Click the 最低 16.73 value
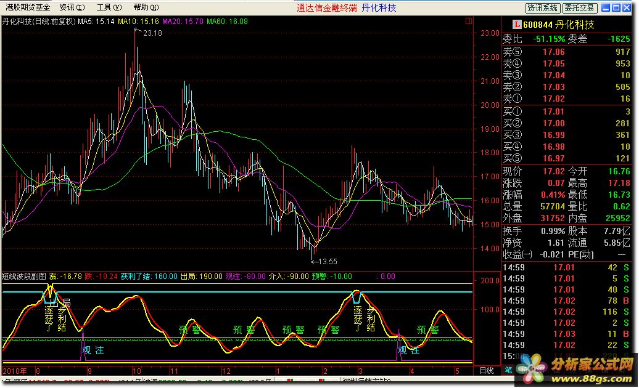The height and width of the screenshot is (388, 639). (619, 195)
